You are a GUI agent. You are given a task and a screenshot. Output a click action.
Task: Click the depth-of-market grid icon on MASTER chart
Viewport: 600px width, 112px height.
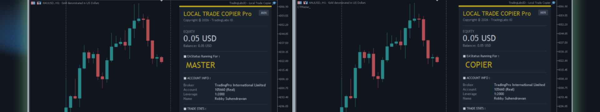tap(33, 3)
